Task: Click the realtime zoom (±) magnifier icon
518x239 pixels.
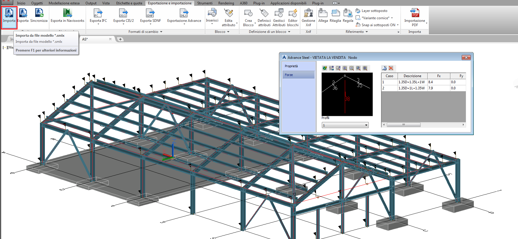Action: coord(338,68)
